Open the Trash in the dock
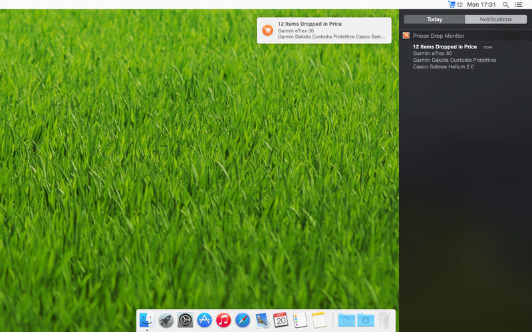532x332 pixels. pyautogui.click(x=384, y=320)
